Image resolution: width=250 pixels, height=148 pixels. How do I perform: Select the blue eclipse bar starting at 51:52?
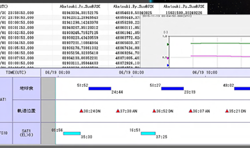click(x=100, y=88)
